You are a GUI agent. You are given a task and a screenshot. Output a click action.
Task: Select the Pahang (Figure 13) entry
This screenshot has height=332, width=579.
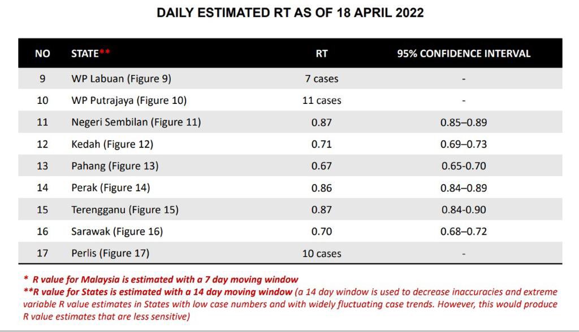click(115, 166)
